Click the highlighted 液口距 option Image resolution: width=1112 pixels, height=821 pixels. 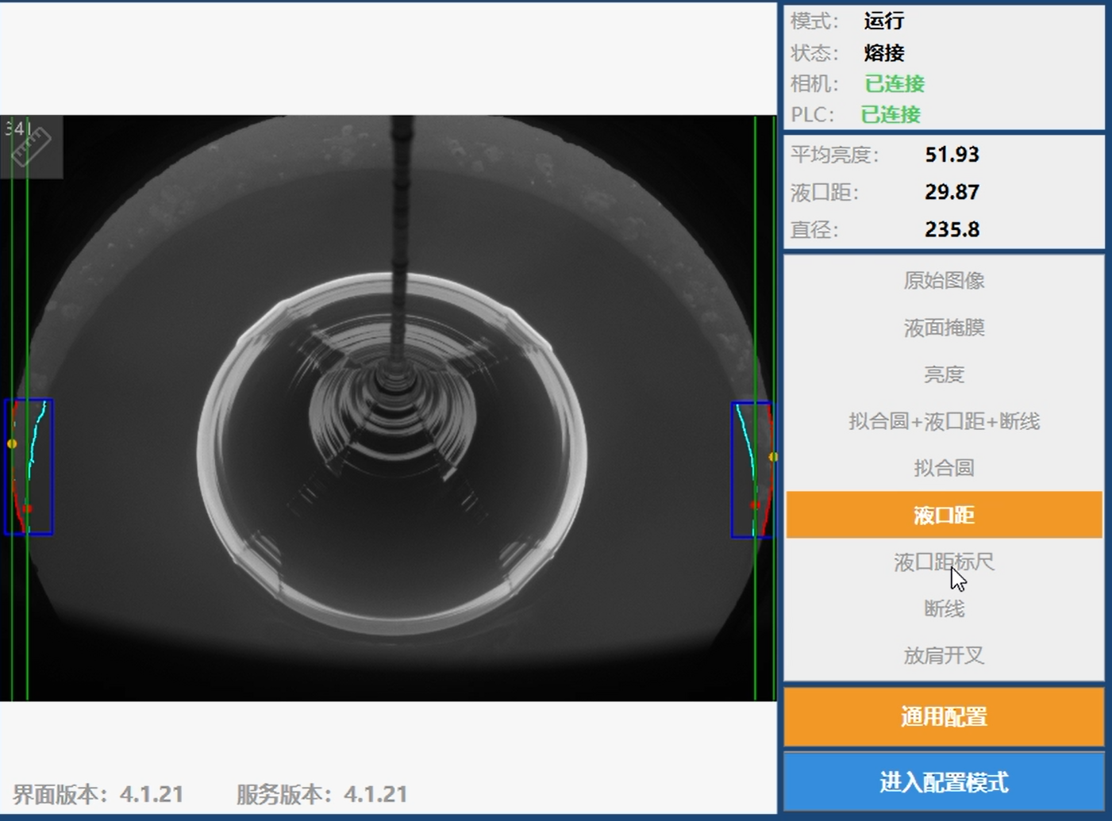(944, 515)
